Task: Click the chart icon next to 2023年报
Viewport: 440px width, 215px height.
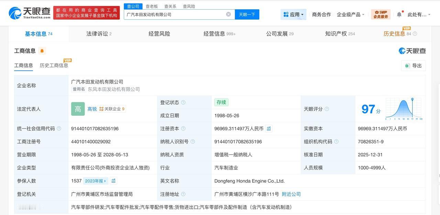Action: coord(113,181)
